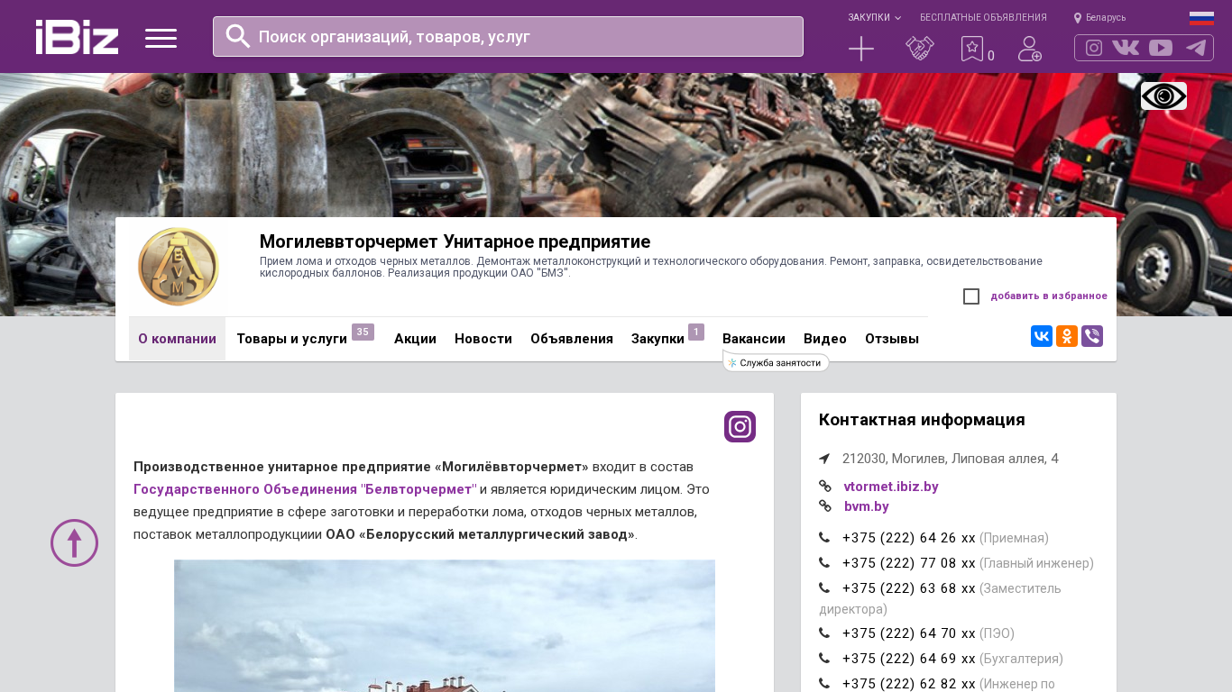Click the link icon beside bvm.by

tap(825, 506)
